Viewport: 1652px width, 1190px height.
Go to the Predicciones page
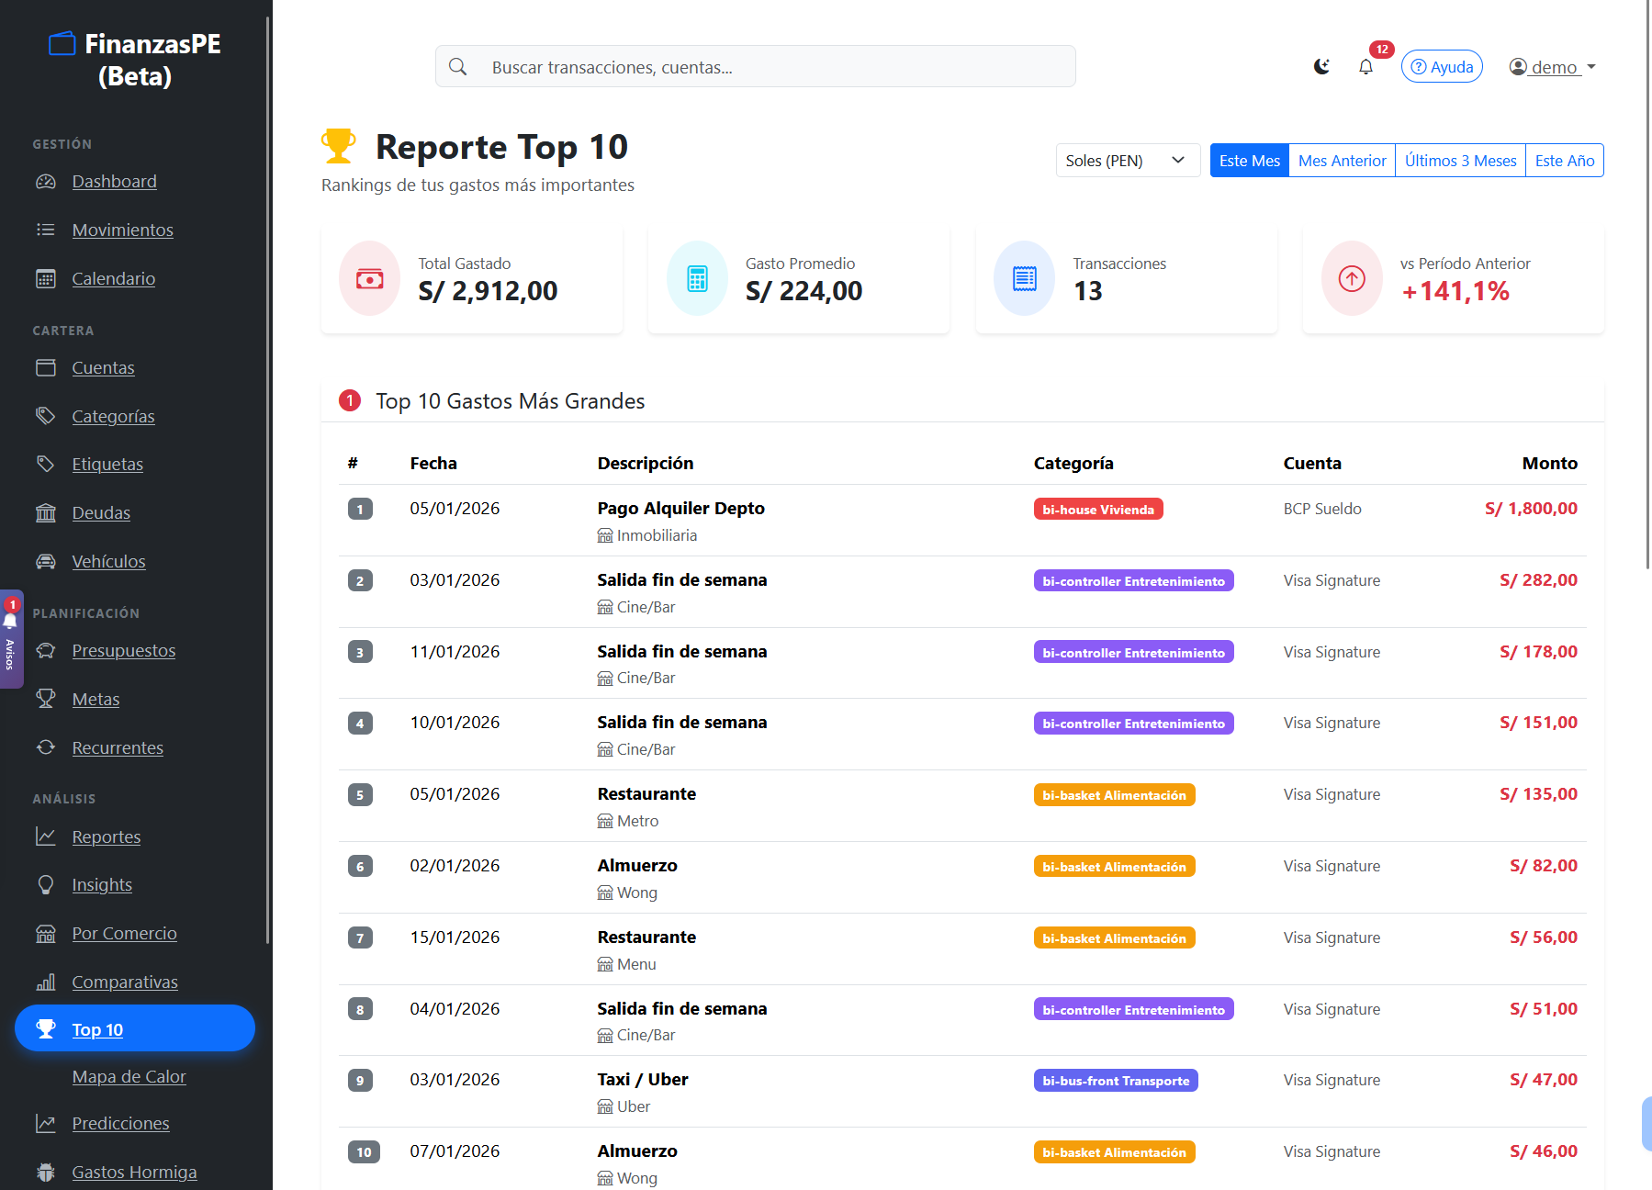click(120, 1123)
